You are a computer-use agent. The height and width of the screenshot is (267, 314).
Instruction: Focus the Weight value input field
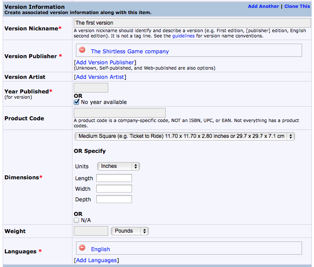coord(91,231)
